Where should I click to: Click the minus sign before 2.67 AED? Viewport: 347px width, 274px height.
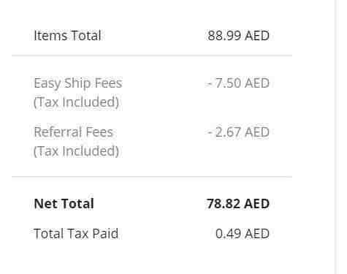tap(210, 133)
